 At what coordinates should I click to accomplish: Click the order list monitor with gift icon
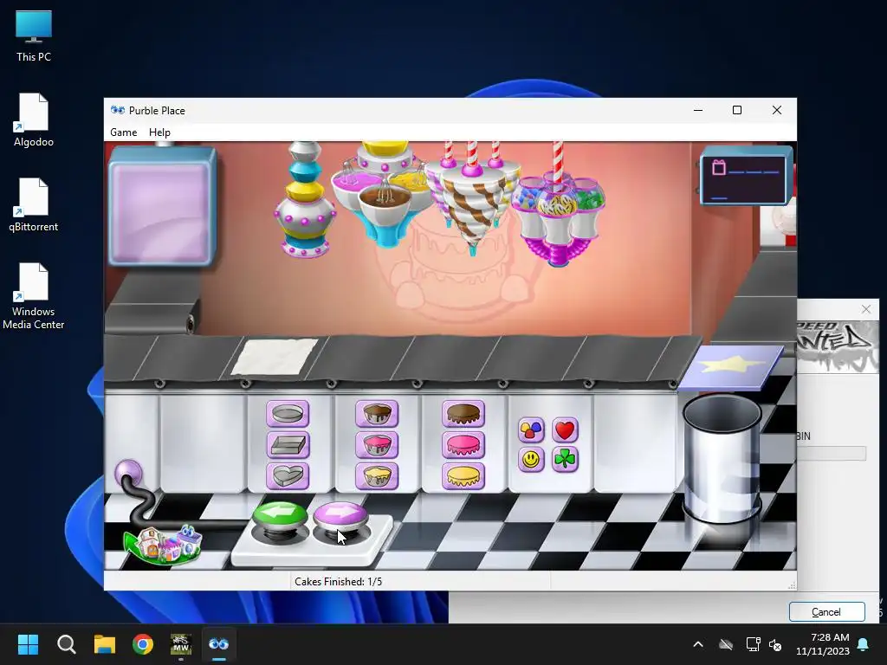tap(746, 175)
